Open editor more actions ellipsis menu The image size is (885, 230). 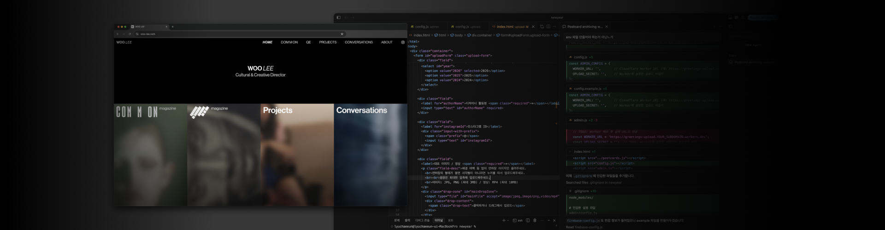pyautogui.click(x=555, y=27)
